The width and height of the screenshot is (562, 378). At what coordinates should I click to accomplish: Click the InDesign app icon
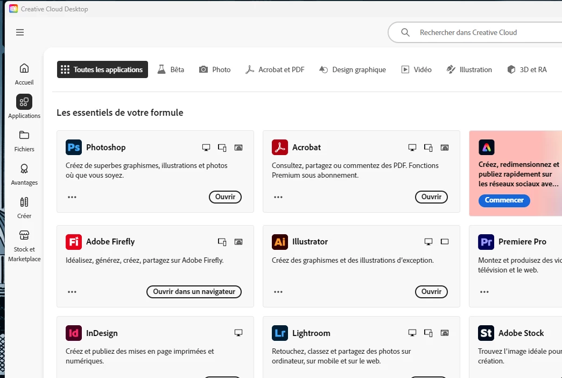(x=73, y=333)
